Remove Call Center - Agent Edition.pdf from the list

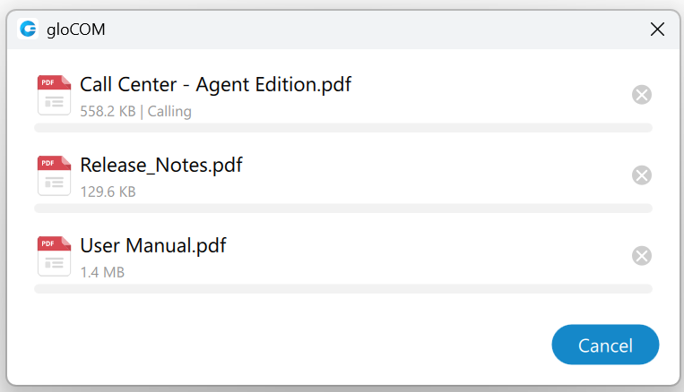click(x=642, y=95)
